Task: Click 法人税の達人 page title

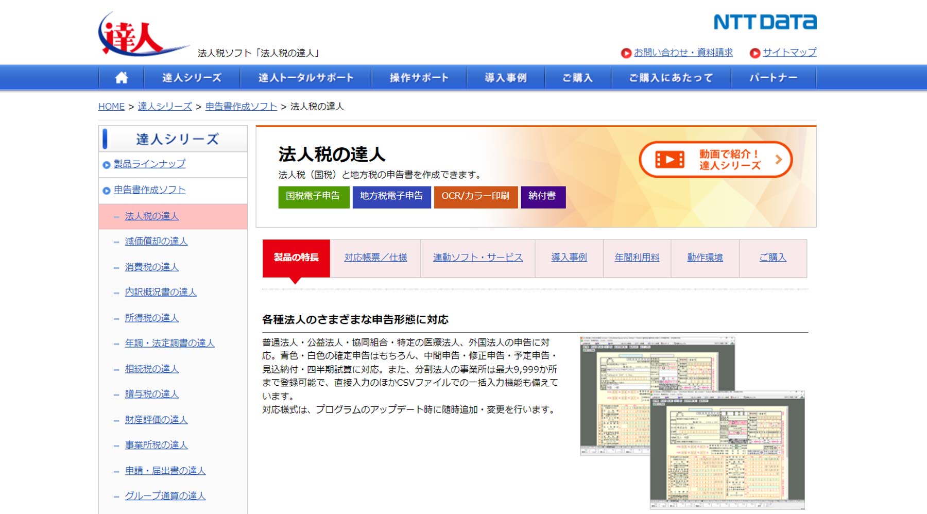Action: pos(332,155)
